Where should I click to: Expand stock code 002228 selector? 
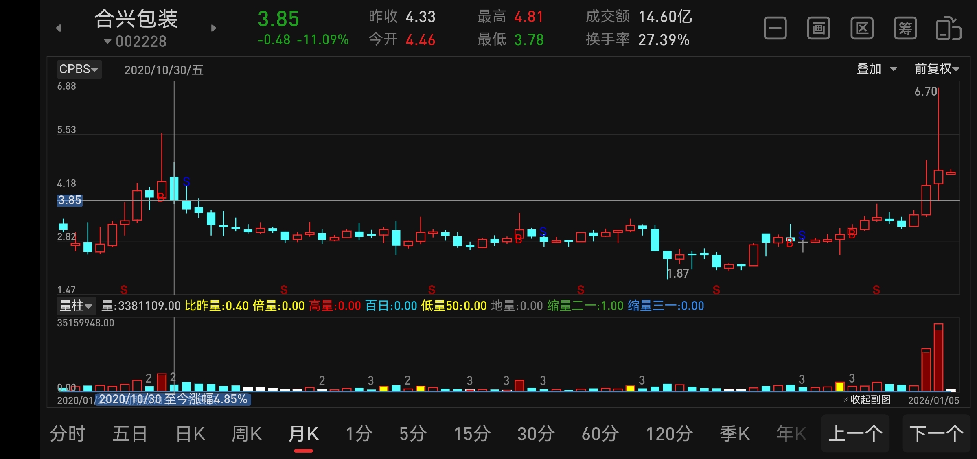pos(136,42)
